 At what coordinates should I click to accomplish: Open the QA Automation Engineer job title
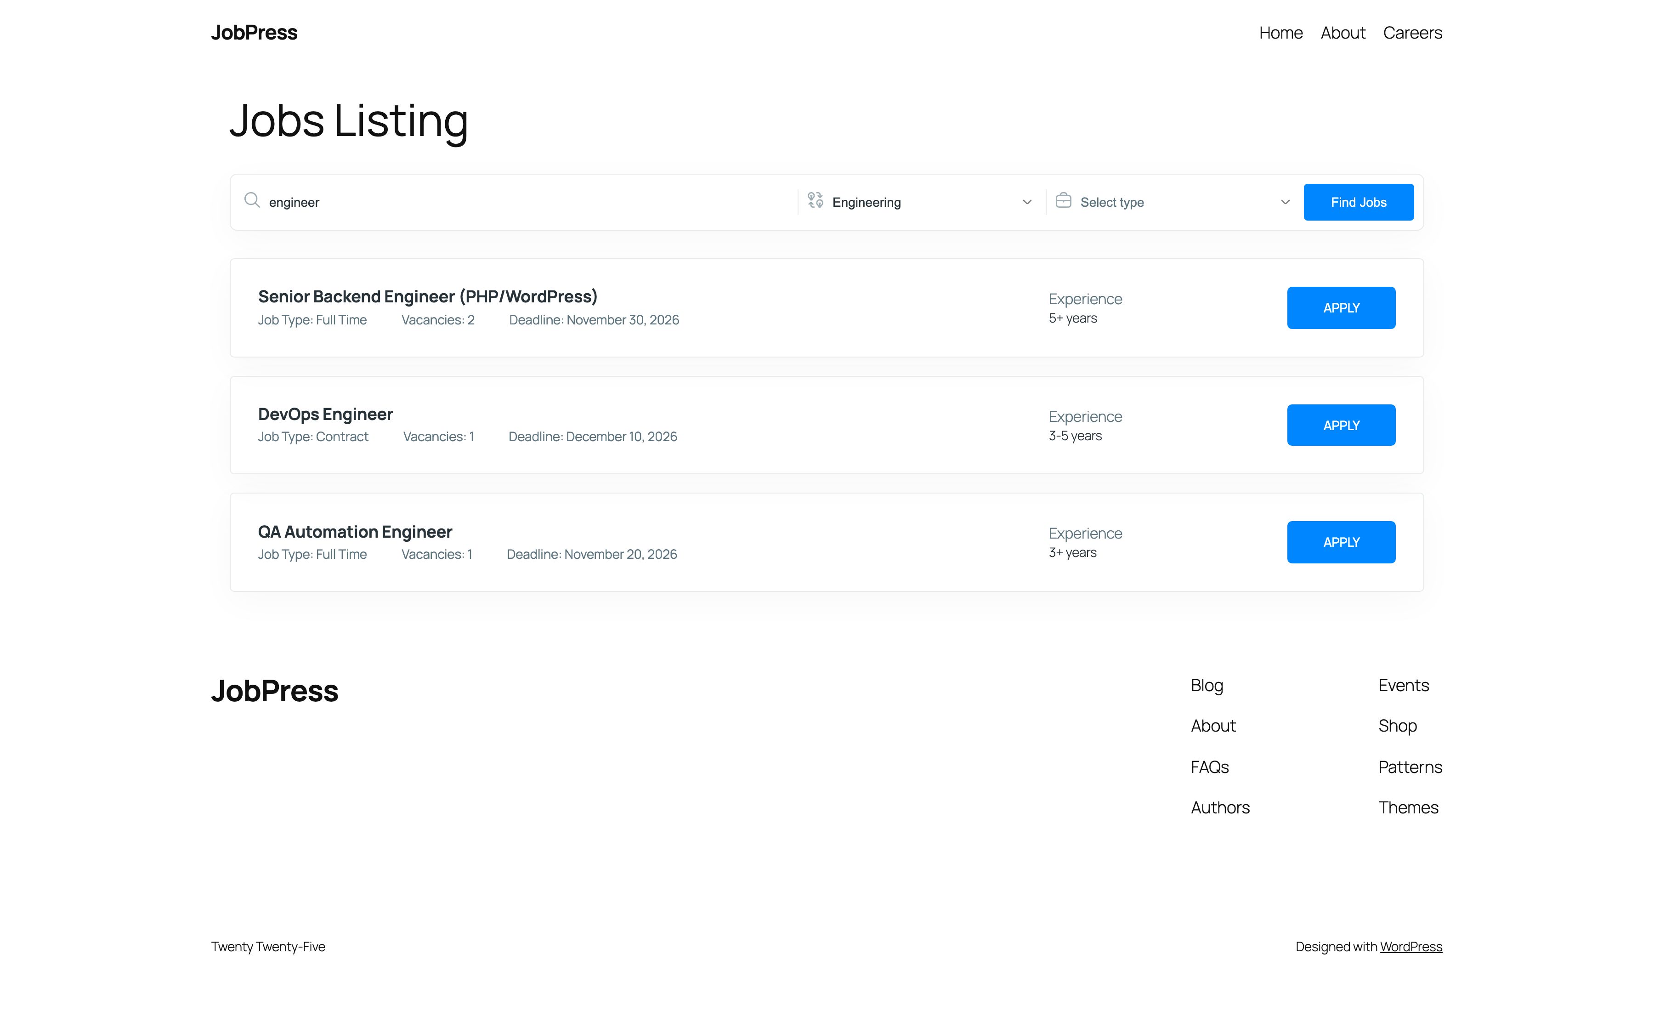coord(355,532)
